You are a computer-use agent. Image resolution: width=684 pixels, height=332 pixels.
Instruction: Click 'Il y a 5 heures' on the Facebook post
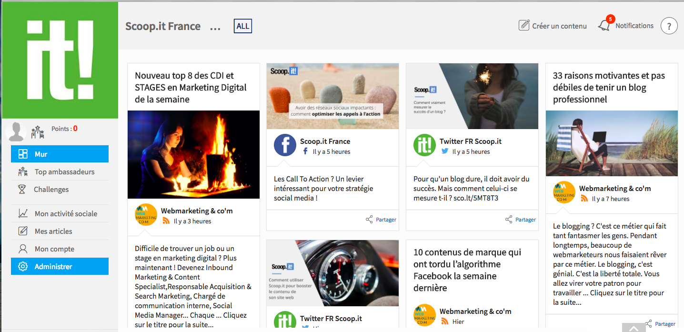[332, 152]
